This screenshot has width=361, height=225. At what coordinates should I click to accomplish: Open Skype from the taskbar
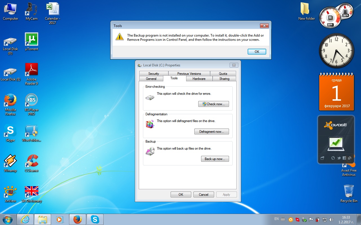(x=95, y=219)
